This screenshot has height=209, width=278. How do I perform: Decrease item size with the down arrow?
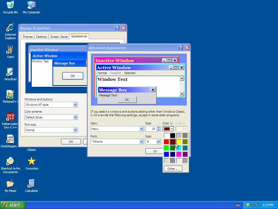click(x=159, y=130)
